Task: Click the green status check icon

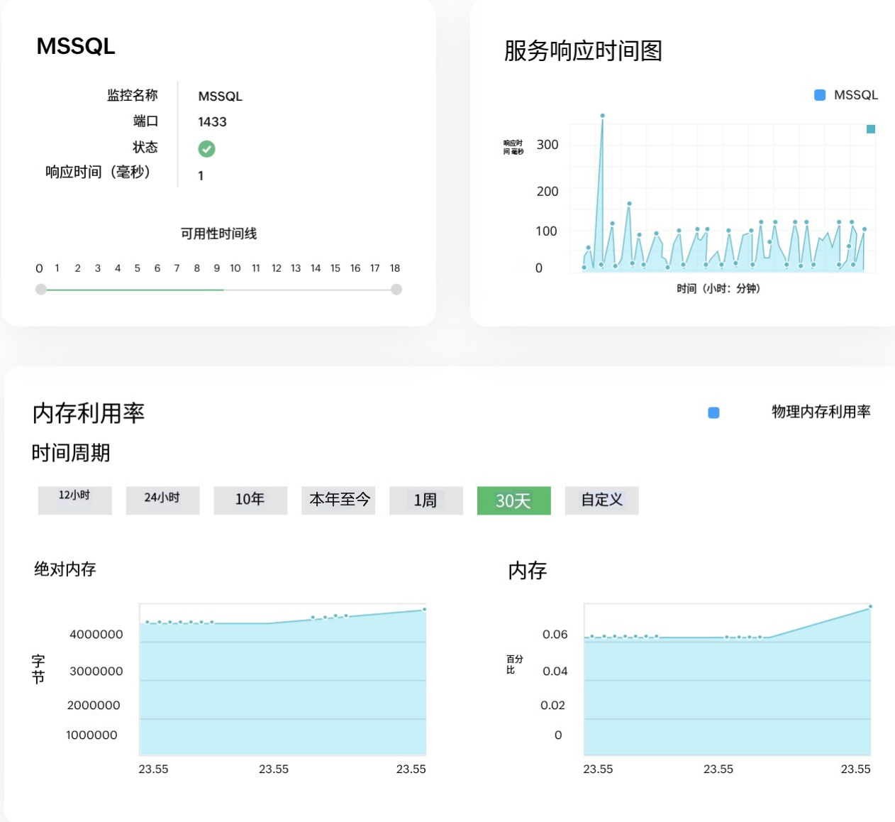Action: tap(206, 148)
